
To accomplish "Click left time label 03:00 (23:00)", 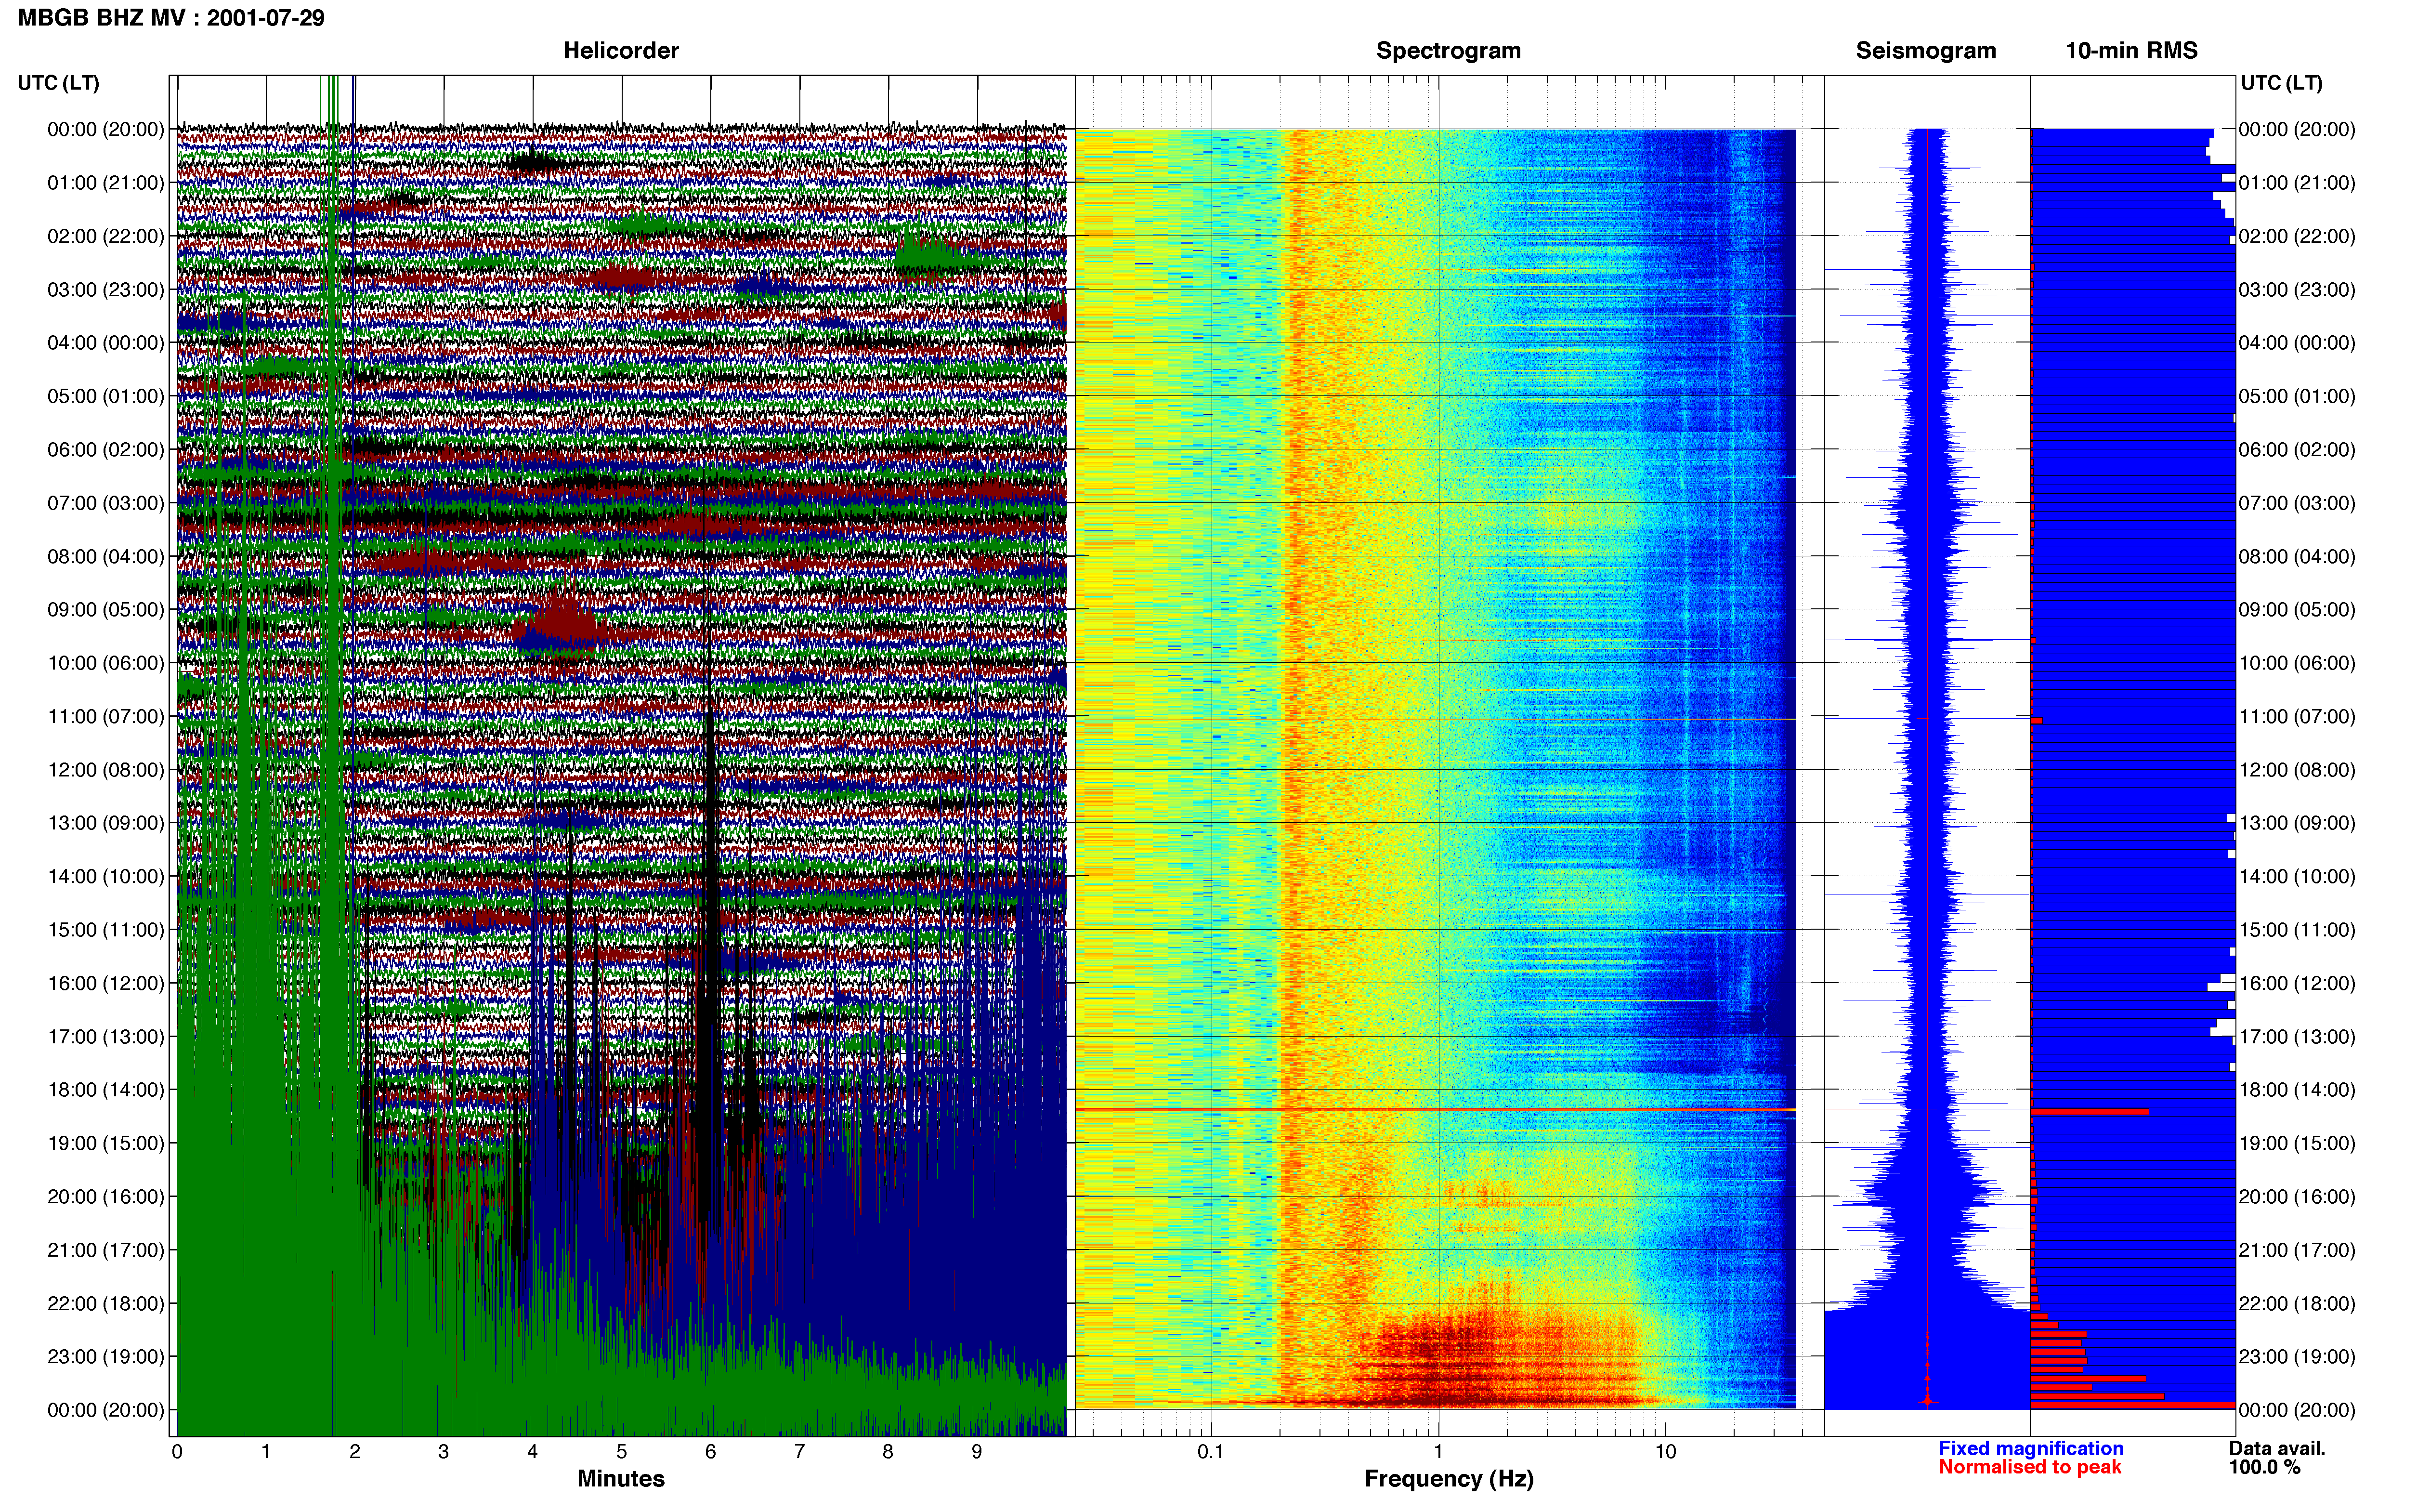I will click(x=106, y=290).
